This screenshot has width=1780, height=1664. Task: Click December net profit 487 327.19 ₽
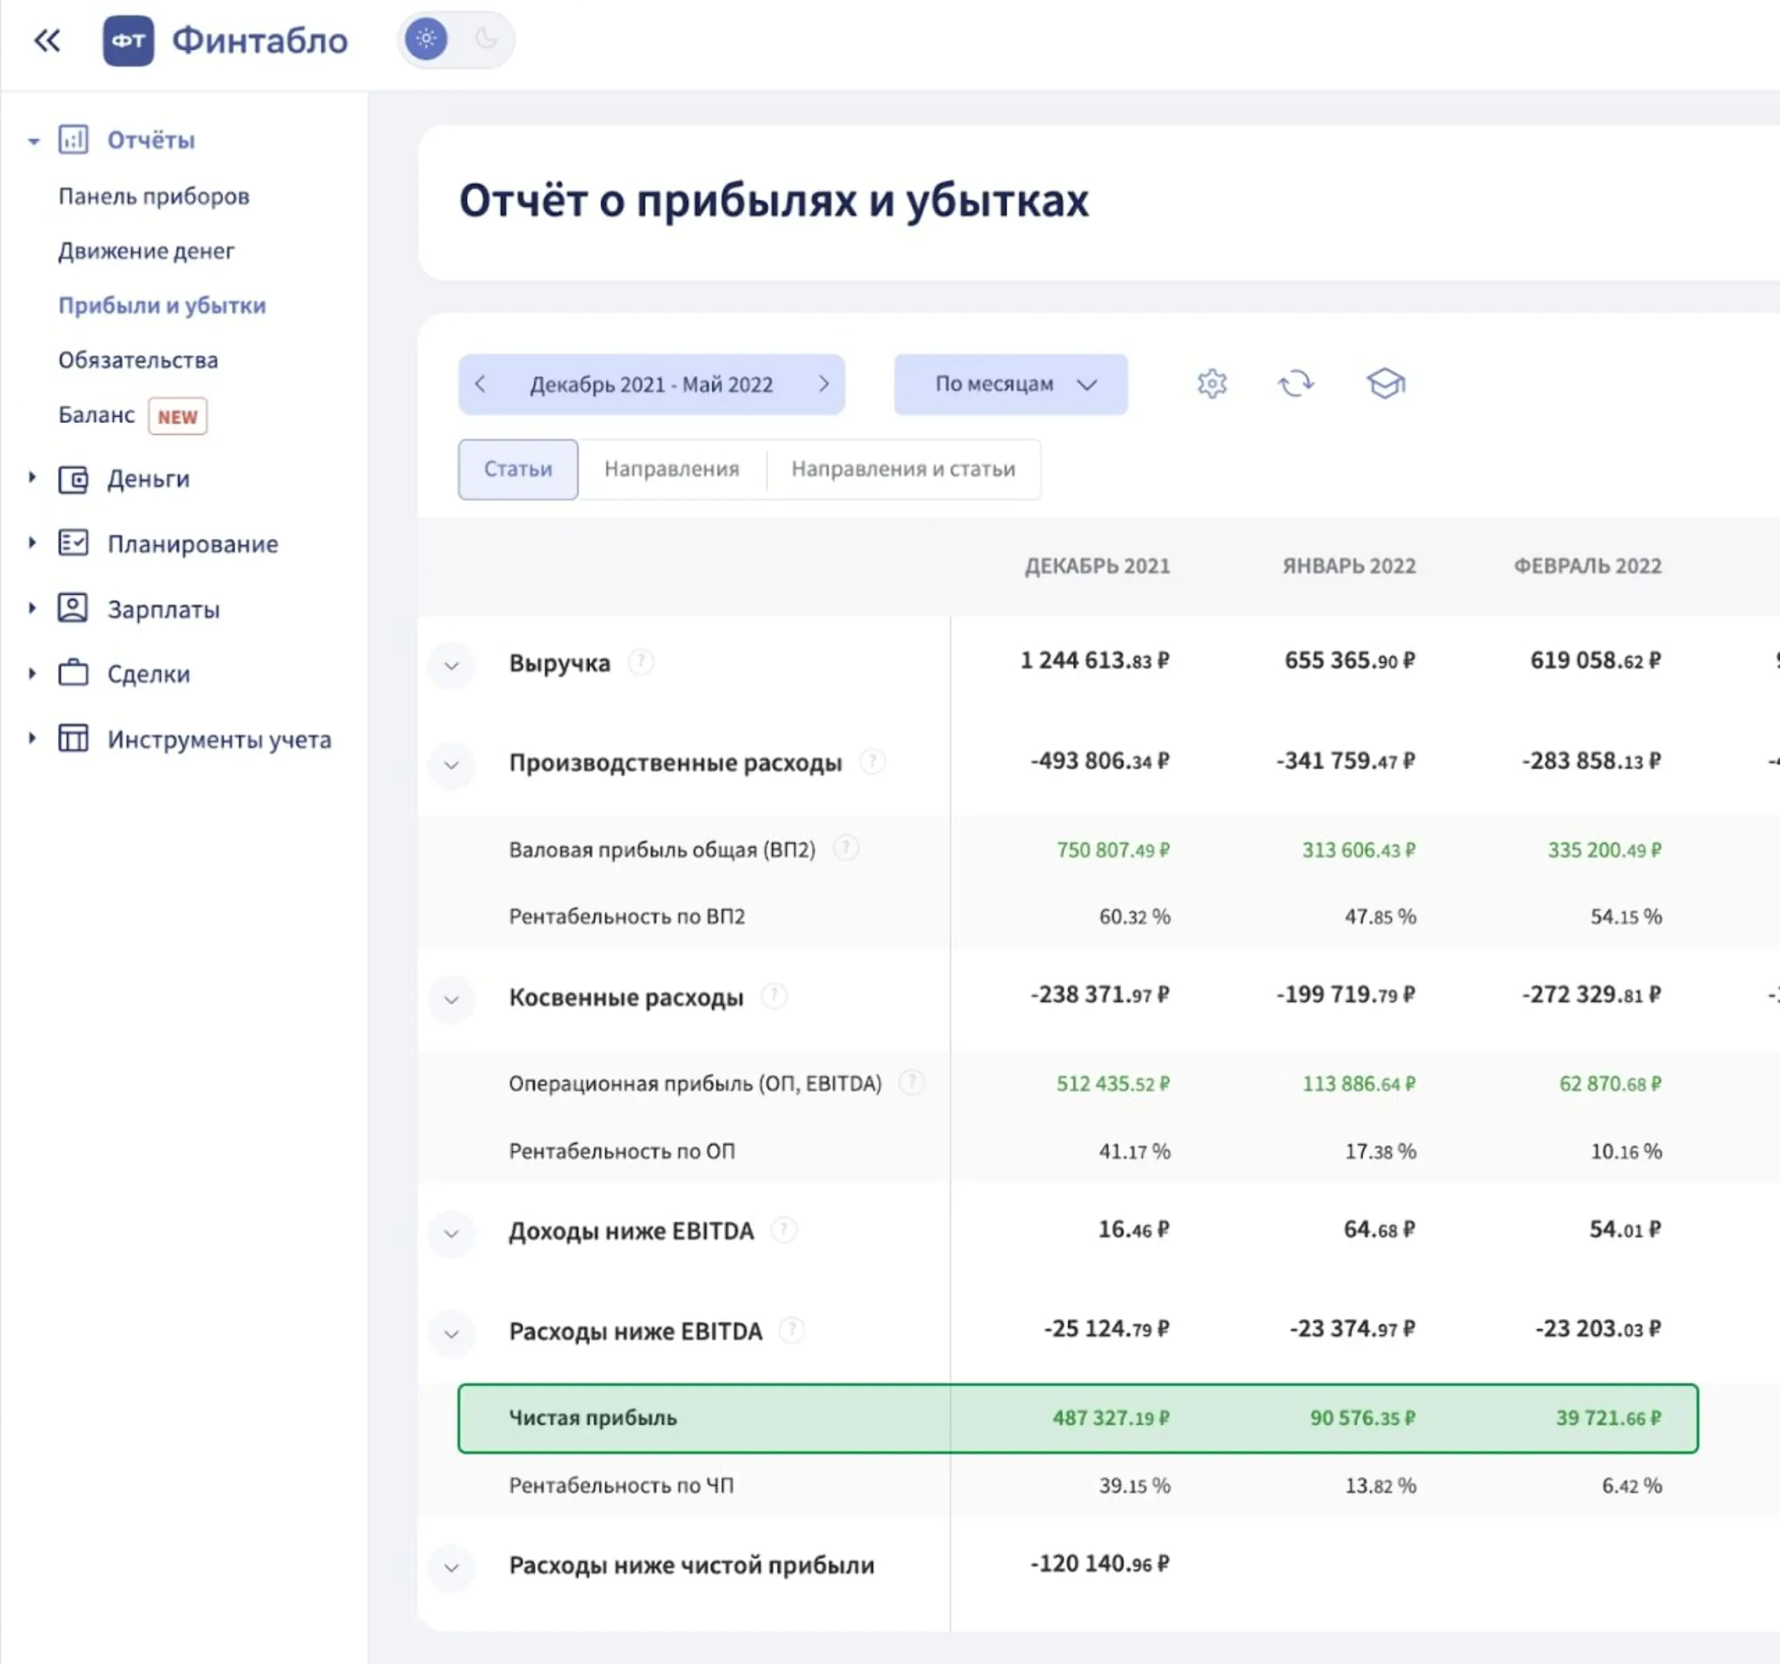(1111, 1418)
